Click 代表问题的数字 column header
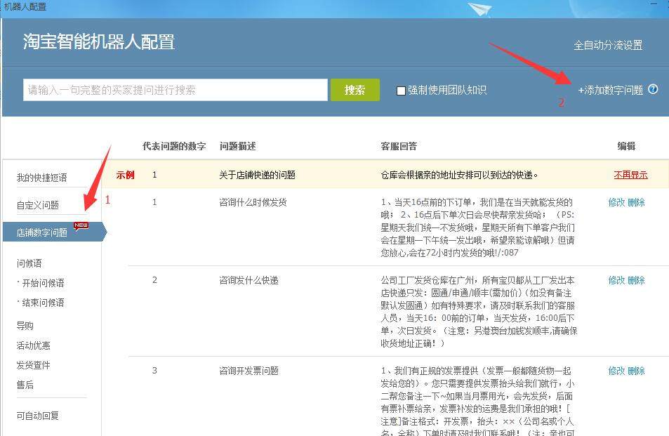Image resolution: width=669 pixels, height=436 pixels. pyautogui.click(x=174, y=146)
